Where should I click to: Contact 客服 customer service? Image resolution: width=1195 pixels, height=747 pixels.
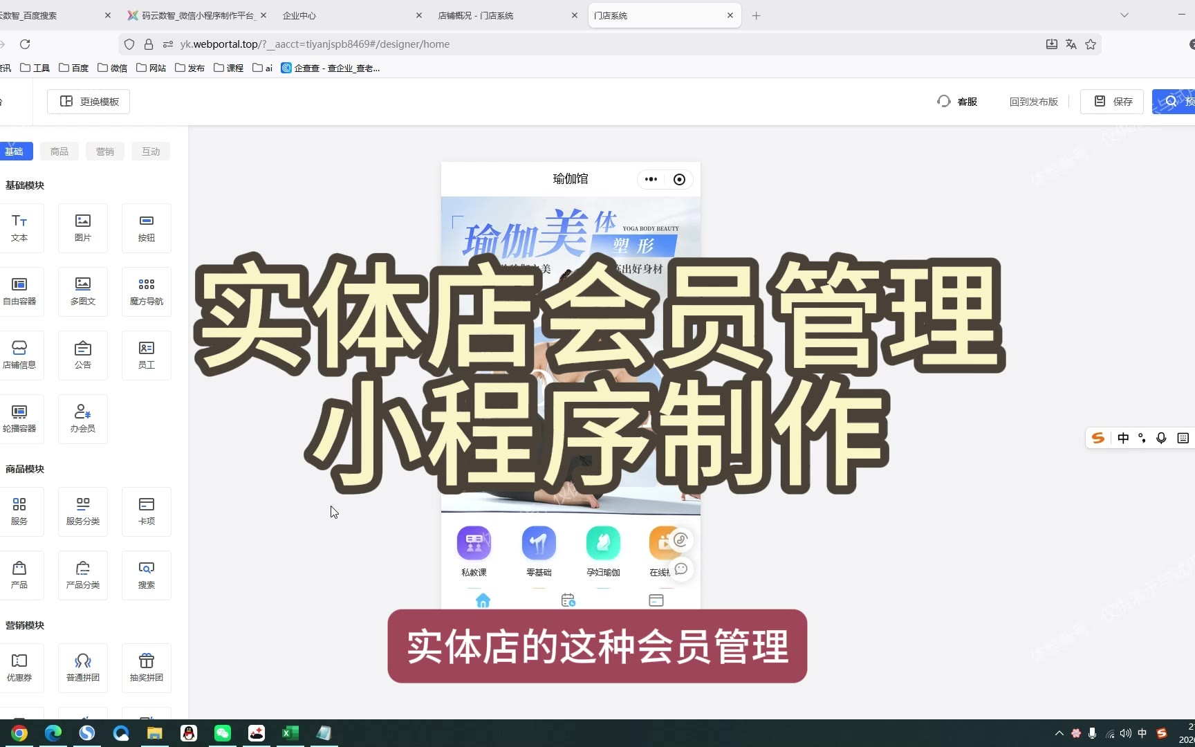click(x=958, y=102)
